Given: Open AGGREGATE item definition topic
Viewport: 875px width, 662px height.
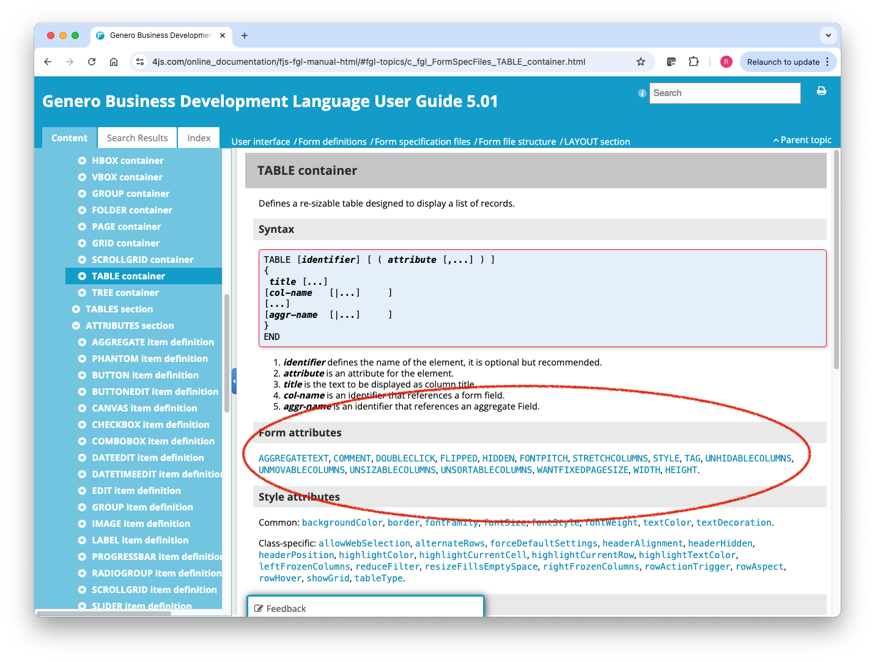Looking at the screenshot, I should [153, 342].
